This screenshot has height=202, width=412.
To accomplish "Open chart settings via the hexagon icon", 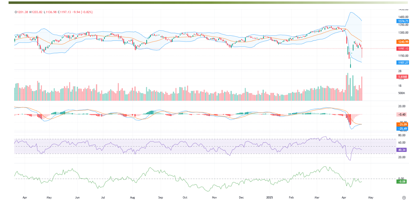I will click(404, 197).
